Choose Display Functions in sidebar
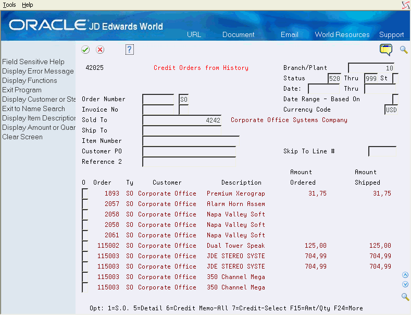 [30, 81]
